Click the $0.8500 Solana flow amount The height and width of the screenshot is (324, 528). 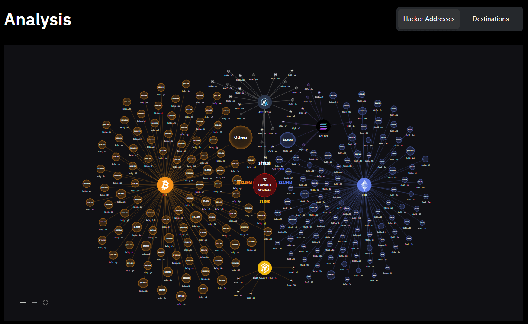[x=278, y=169]
